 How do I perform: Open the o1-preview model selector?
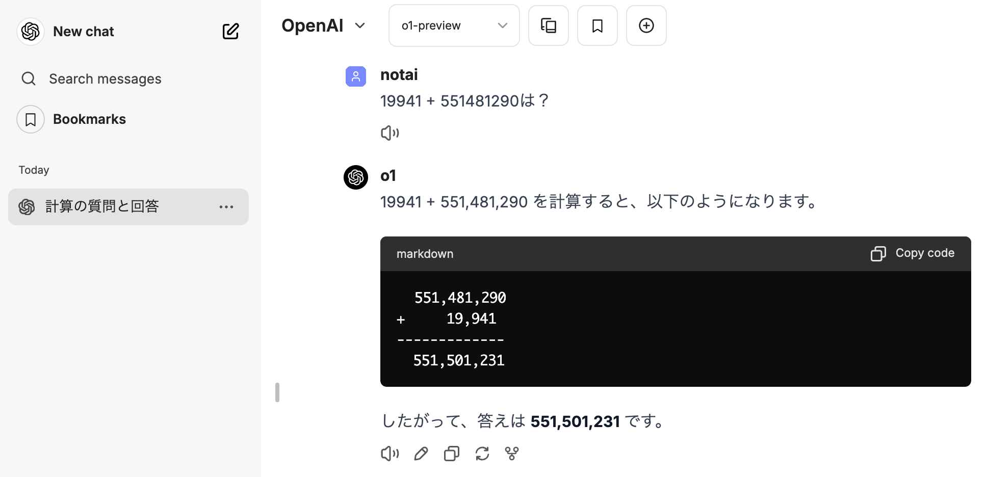454,25
